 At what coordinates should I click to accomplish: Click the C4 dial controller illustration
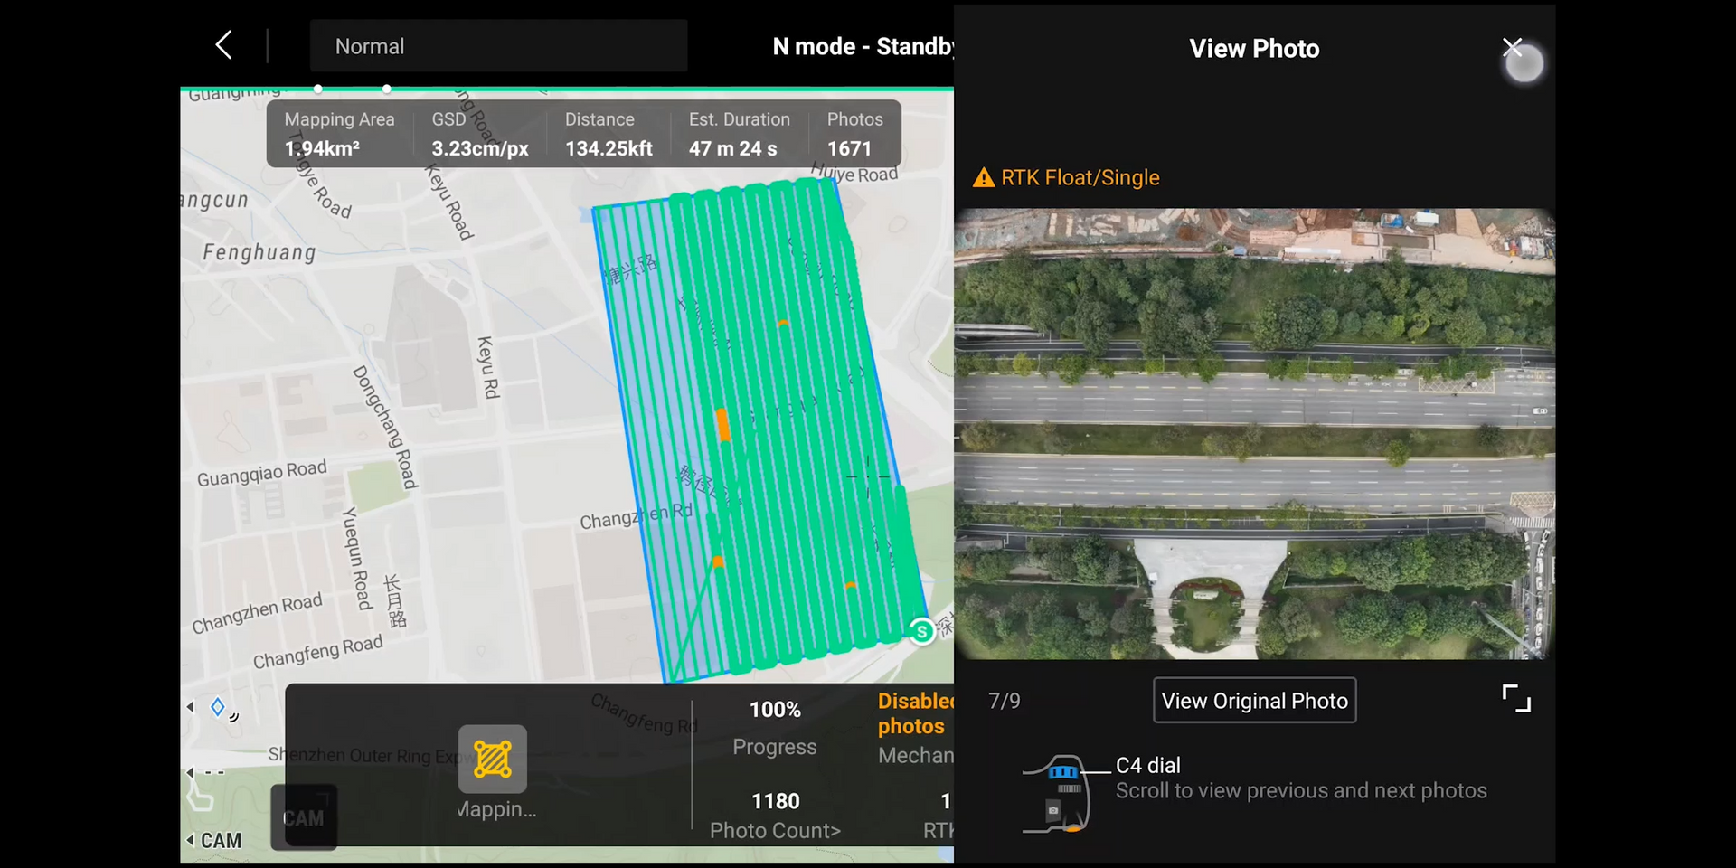tap(1056, 793)
